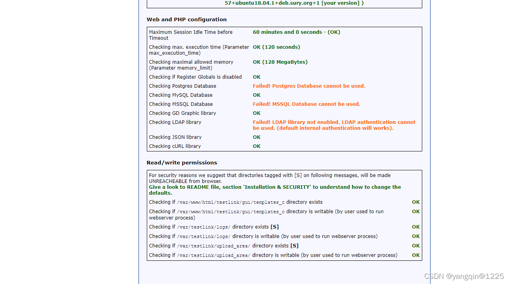Click 'Checking cURL library' label
Viewport: 510px width, 284px height.
(x=175, y=146)
